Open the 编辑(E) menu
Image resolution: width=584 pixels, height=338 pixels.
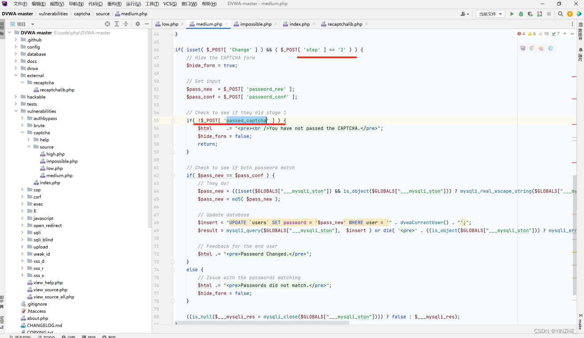pyautogui.click(x=39, y=4)
